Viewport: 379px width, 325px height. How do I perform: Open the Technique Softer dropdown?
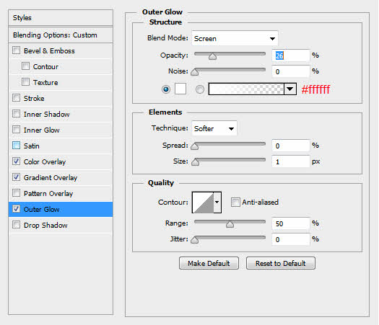tap(214, 128)
